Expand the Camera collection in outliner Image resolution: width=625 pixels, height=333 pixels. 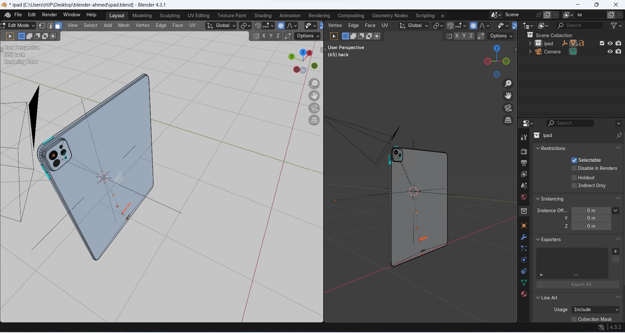click(x=530, y=52)
